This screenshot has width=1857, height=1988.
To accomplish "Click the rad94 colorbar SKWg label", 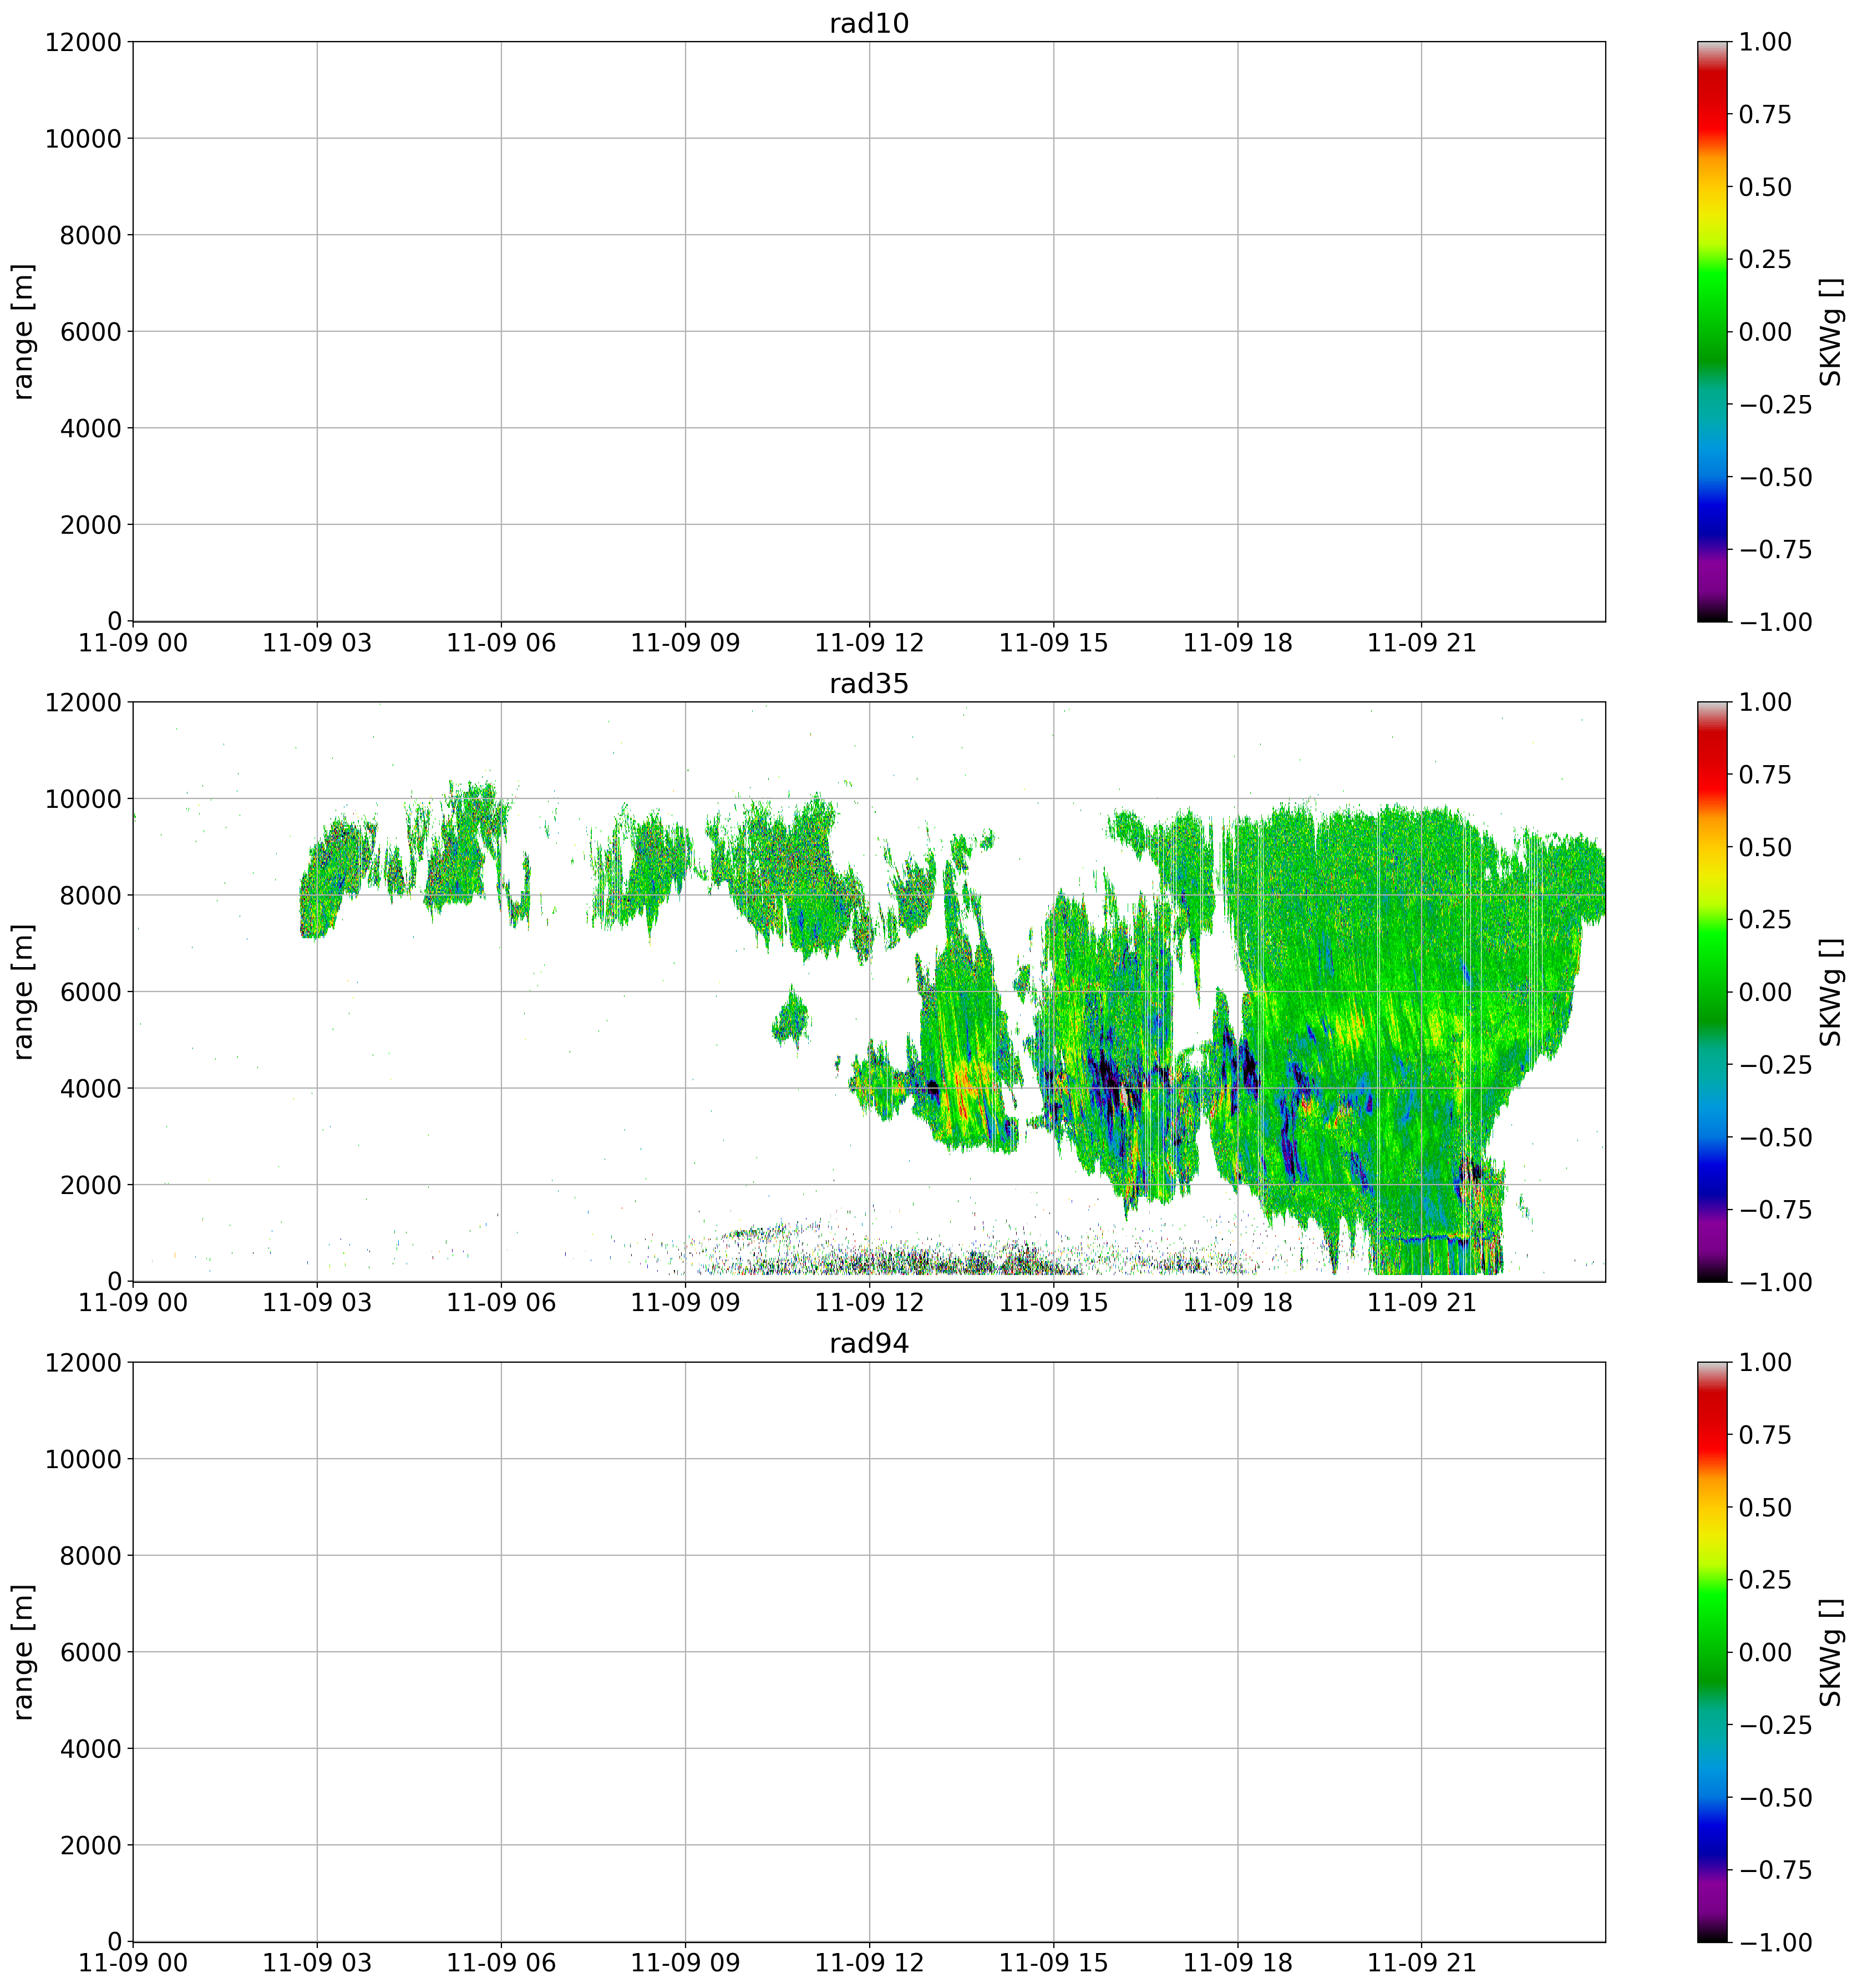I will click(x=1831, y=1652).
